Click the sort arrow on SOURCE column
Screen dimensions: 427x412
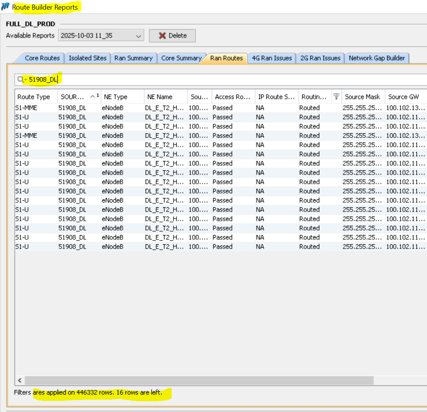pyautogui.click(x=93, y=97)
